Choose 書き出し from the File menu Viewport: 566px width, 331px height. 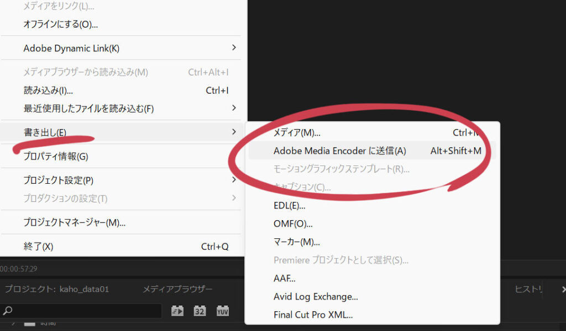point(45,132)
